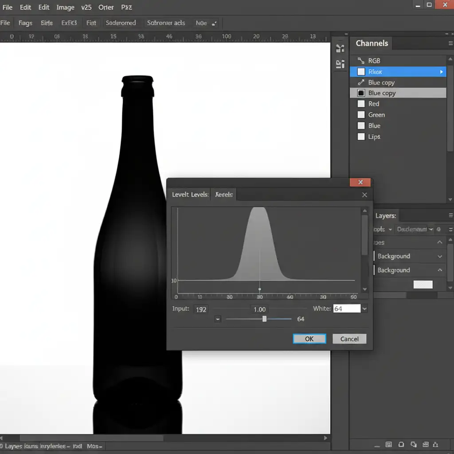Toggle visibility box of the Green channel
This screenshot has height=454, width=454.
361,115
